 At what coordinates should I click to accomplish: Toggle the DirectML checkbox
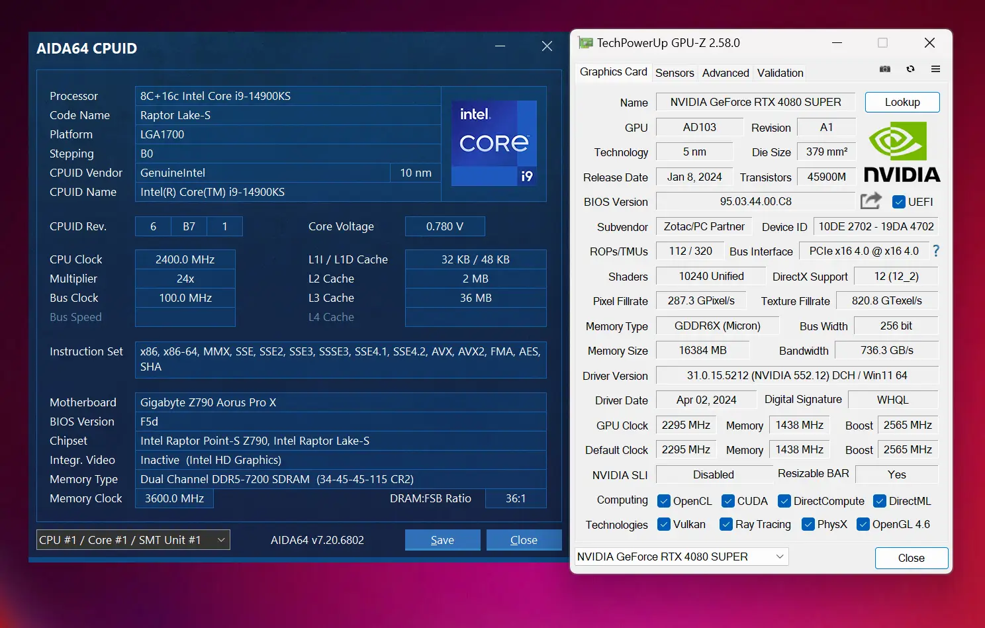[x=879, y=501]
